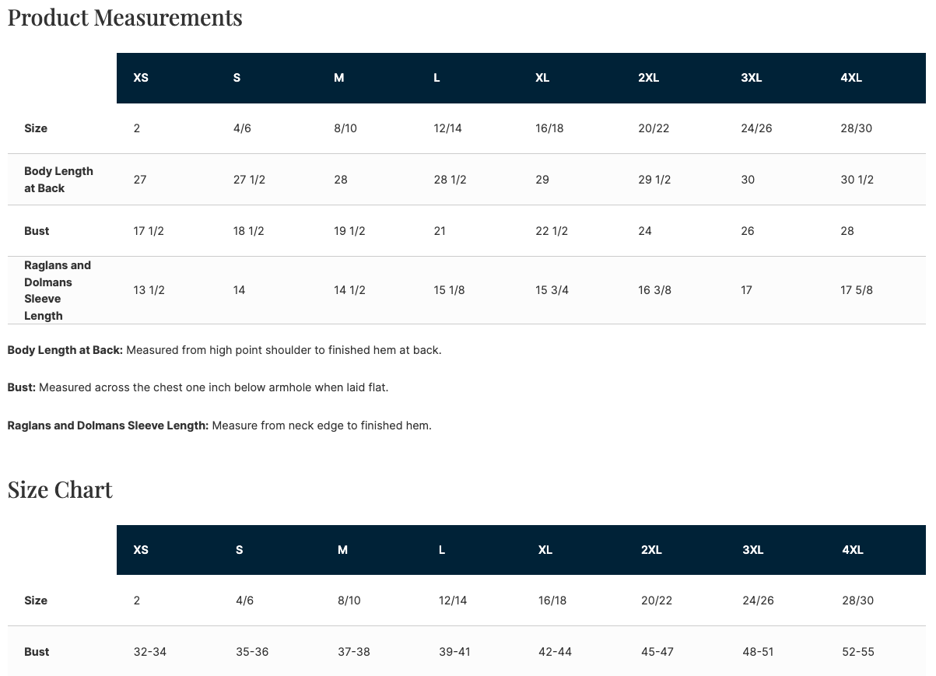Select the 16 3/8 sleeve length cell
Screen dimensions: 936x676
click(x=654, y=290)
